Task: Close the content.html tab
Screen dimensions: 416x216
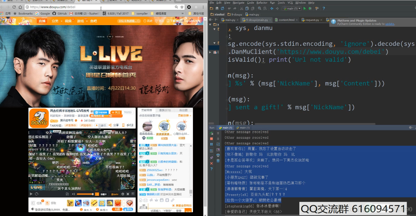Action: pos(297,20)
